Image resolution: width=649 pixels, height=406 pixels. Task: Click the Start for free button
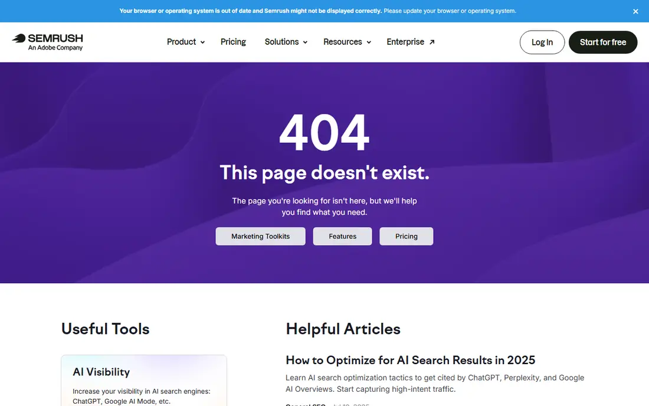(x=602, y=42)
